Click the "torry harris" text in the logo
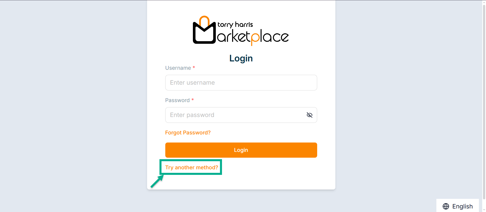This screenshot has width=486, height=212. [235, 25]
